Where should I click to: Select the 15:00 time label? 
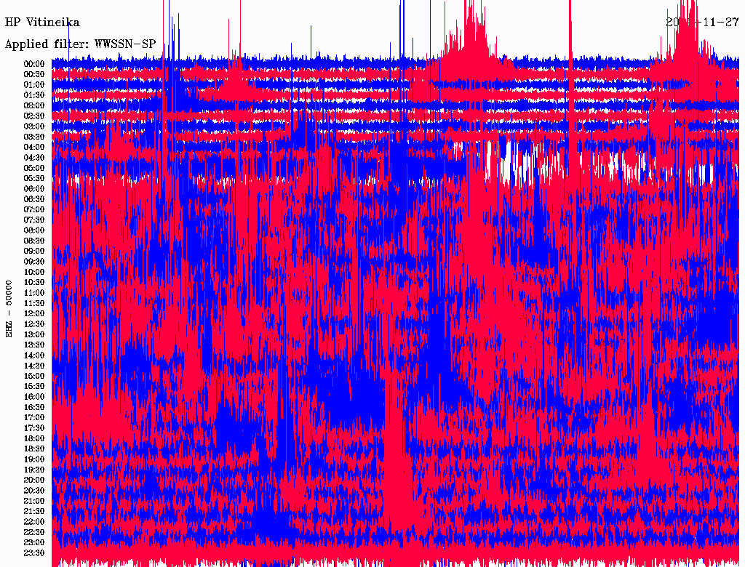(x=34, y=376)
